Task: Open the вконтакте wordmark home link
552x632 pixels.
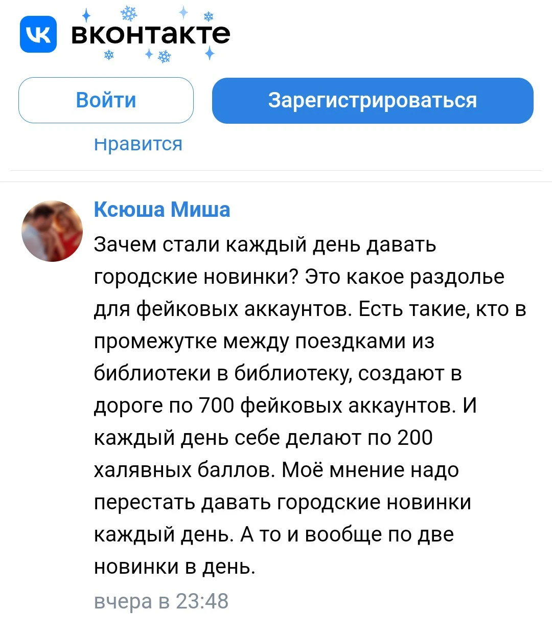Action: [151, 34]
